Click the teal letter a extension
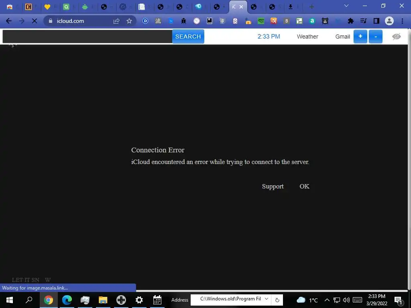This screenshot has width=411, height=308. pos(312,21)
